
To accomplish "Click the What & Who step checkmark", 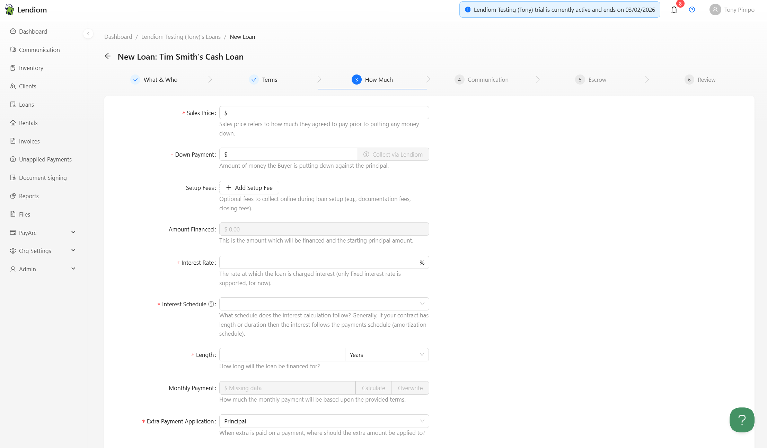I will [135, 80].
